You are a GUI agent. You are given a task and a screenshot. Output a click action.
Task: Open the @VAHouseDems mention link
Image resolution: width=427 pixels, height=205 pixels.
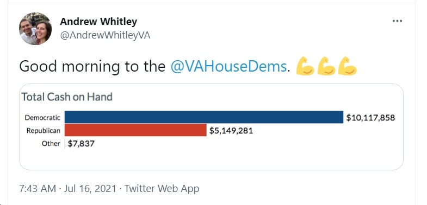pyautogui.click(x=229, y=66)
